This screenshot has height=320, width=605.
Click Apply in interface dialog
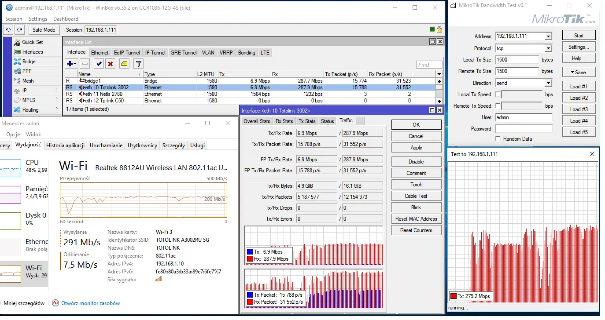(x=416, y=148)
